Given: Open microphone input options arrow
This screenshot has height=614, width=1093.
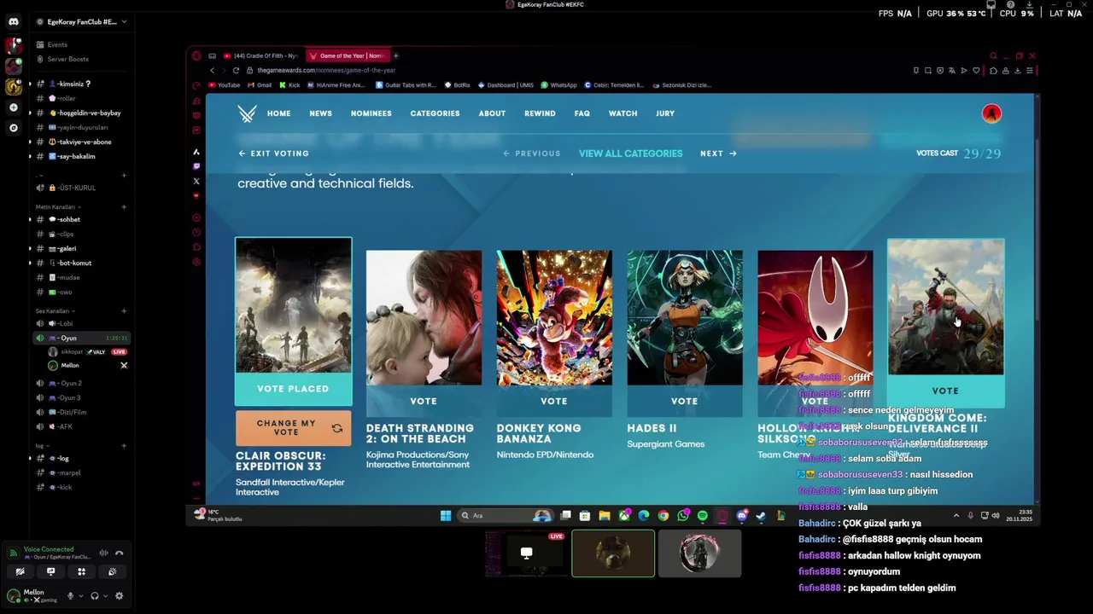Looking at the screenshot, I should (81, 596).
